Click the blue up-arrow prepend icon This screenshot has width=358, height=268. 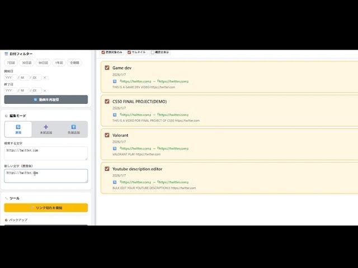73,127
